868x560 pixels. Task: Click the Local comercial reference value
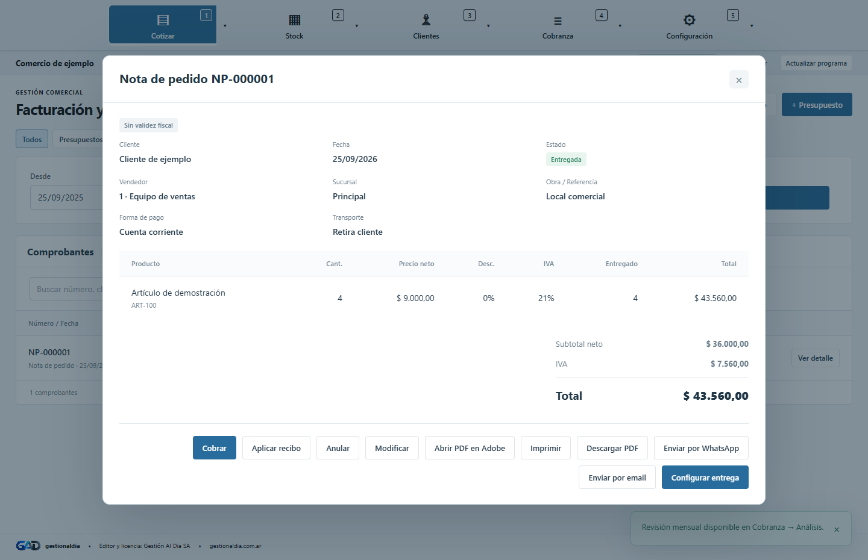(x=575, y=196)
